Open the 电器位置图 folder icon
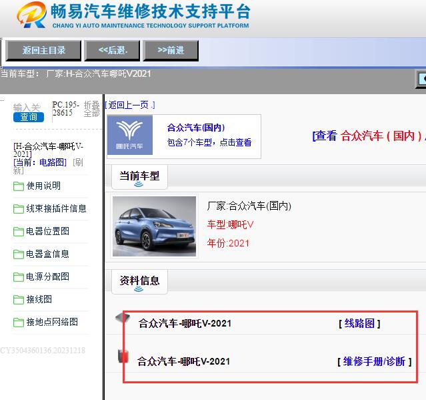The height and width of the screenshot is (400, 426). pos(19,232)
